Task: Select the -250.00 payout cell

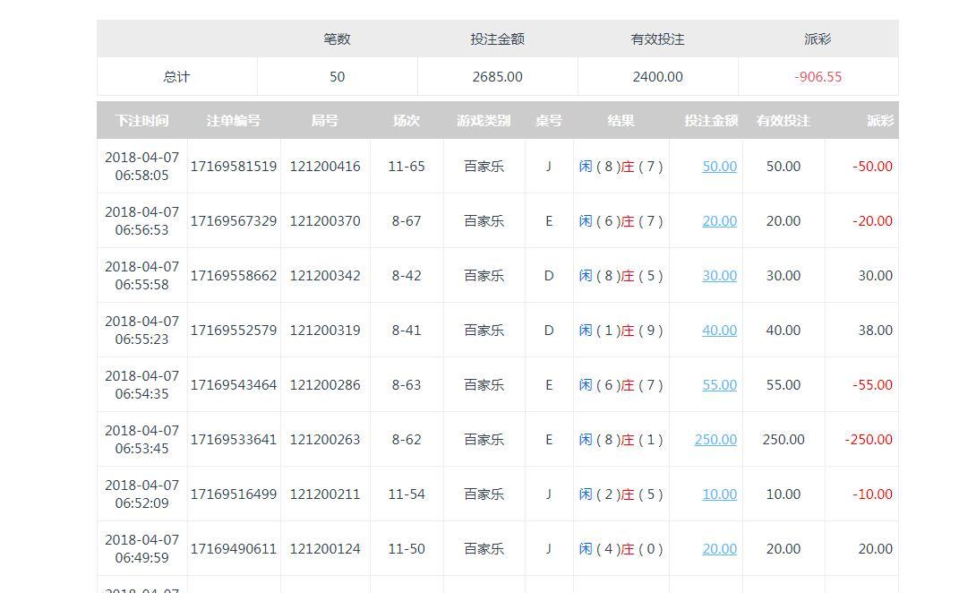Action: point(868,440)
